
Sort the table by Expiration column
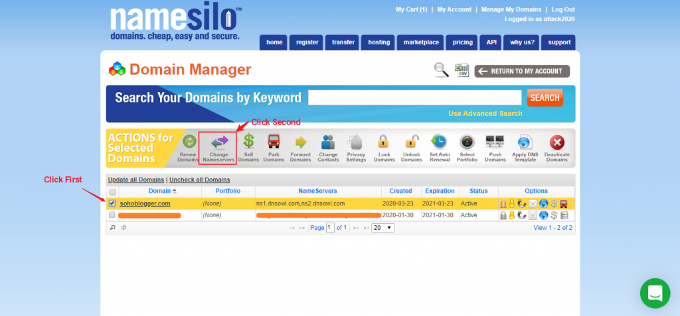(440, 191)
